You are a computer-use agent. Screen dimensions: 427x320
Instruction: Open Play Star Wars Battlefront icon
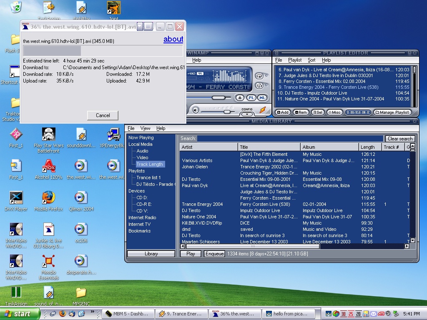point(48,140)
